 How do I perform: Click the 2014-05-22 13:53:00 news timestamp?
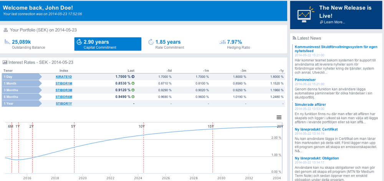pyautogui.click(x=309, y=109)
